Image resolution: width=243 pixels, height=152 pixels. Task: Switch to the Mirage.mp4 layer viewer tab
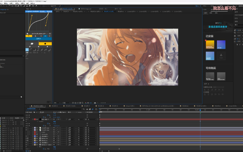pos(86,9)
